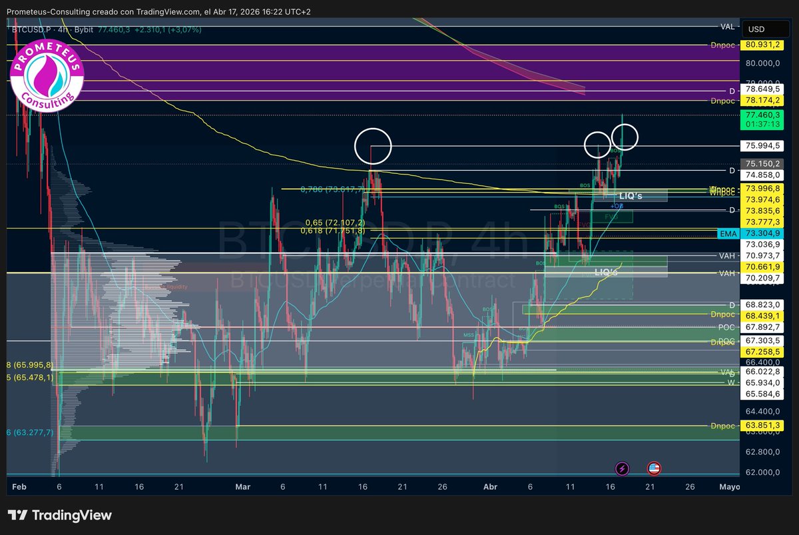Select the upper LIQ's zone label
The width and height of the screenshot is (799, 535).
point(631,195)
